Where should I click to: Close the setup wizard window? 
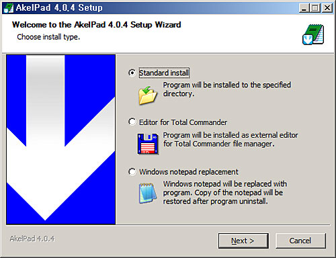pos(327,8)
